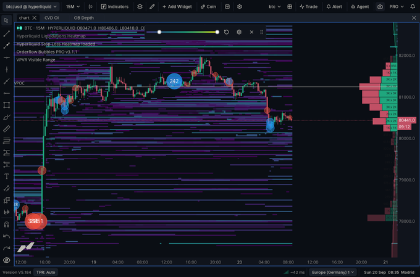Image resolution: width=420 pixels, height=277 pixels.
Task: Click the VPOC line label
Action: pyautogui.click(x=19, y=83)
